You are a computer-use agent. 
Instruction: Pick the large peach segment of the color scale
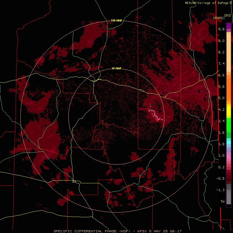(x=229, y=54)
